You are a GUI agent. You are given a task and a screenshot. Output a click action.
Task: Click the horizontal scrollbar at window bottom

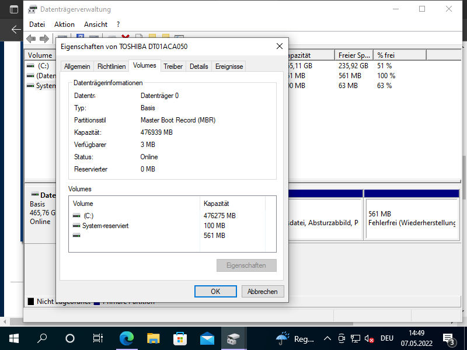tap(181, 323)
